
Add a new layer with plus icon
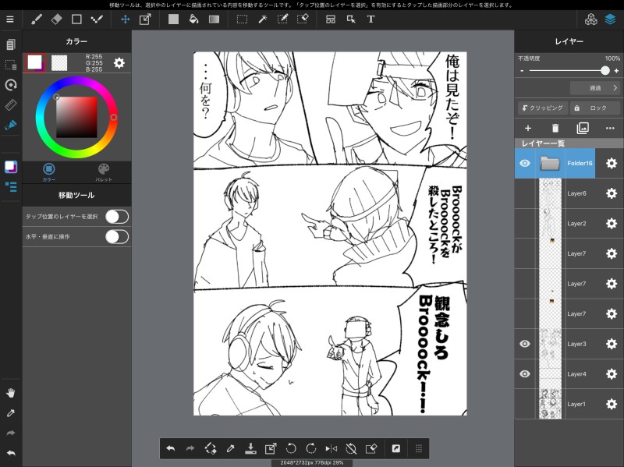pos(528,128)
